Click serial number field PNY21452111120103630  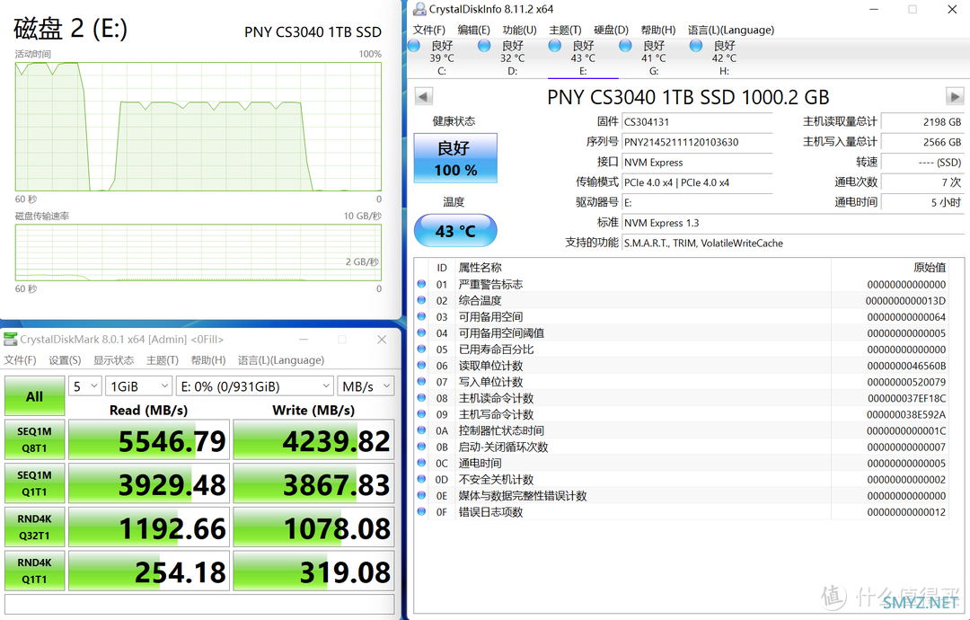click(x=697, y=142)
